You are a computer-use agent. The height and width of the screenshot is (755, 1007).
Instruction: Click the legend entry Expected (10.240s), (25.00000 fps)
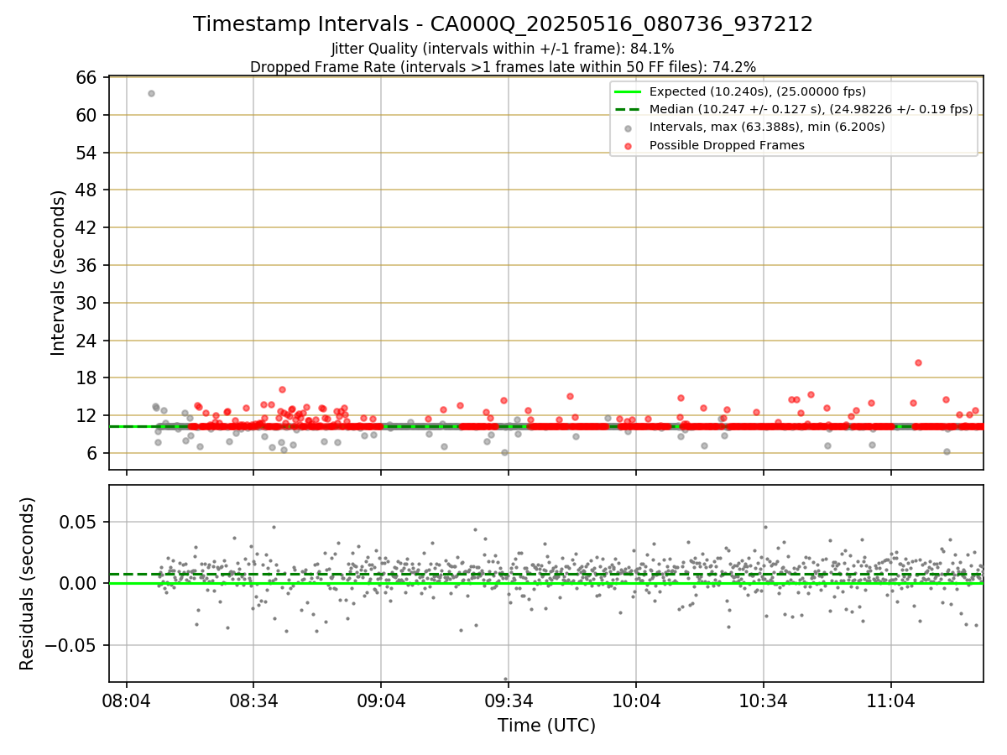click(758, 91)
